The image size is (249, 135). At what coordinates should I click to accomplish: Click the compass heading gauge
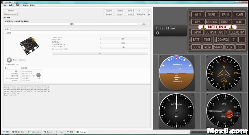click(x=224, y=73)
